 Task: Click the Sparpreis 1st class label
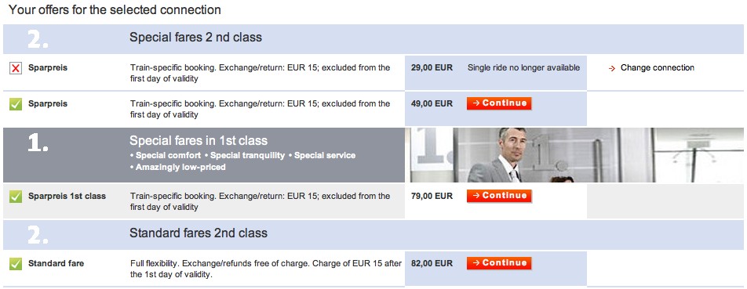(67, 196)
